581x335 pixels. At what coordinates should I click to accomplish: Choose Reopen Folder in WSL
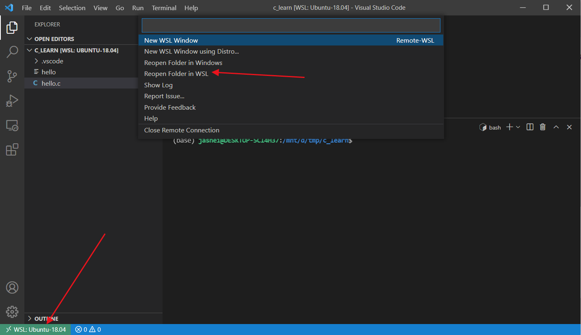click(x=291, y=73)
